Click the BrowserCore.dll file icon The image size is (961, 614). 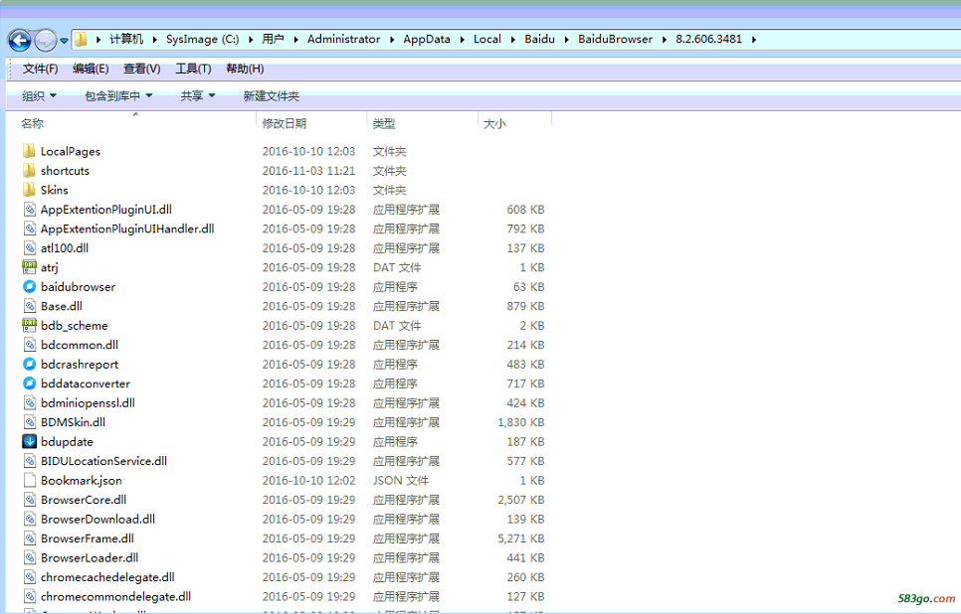point(30,500)
